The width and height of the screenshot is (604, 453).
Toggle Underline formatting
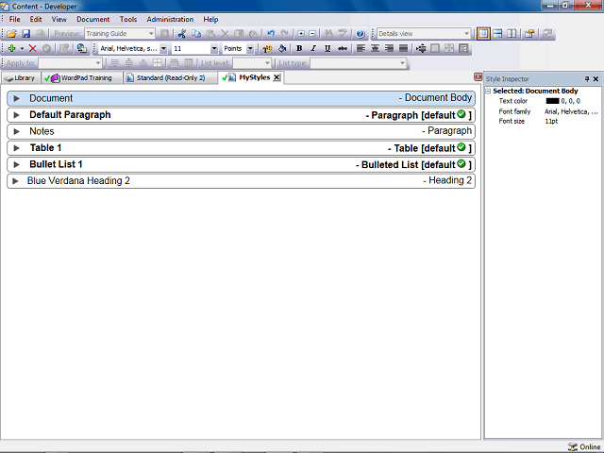pyautogui.click(x=327, y=48)
